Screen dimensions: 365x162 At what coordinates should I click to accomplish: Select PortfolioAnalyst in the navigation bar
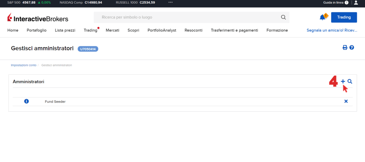click(x=162, y=31)
